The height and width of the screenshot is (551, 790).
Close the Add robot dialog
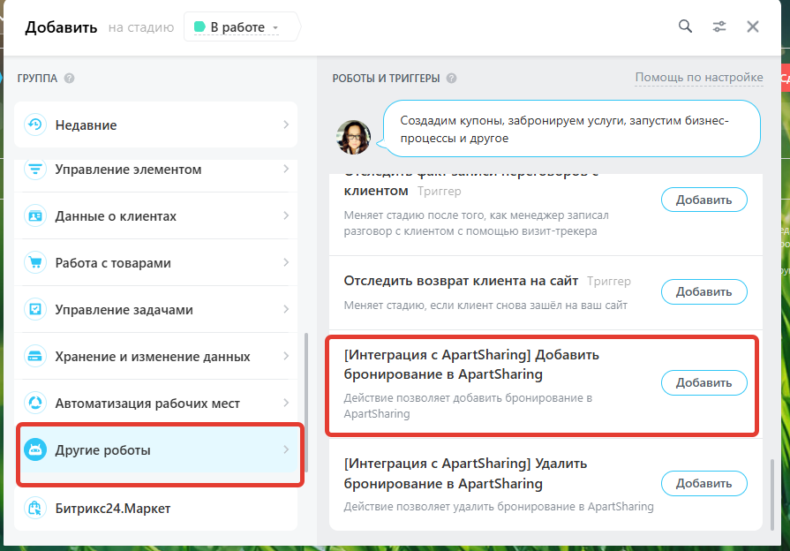point(753,26)
